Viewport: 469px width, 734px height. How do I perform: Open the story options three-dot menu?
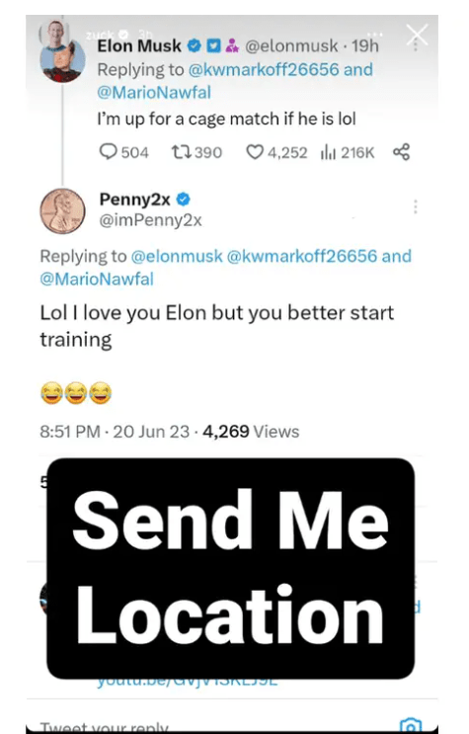[x=375, y=35]
